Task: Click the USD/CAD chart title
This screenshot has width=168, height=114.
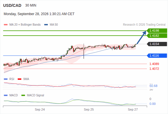Action: [12, 5]
